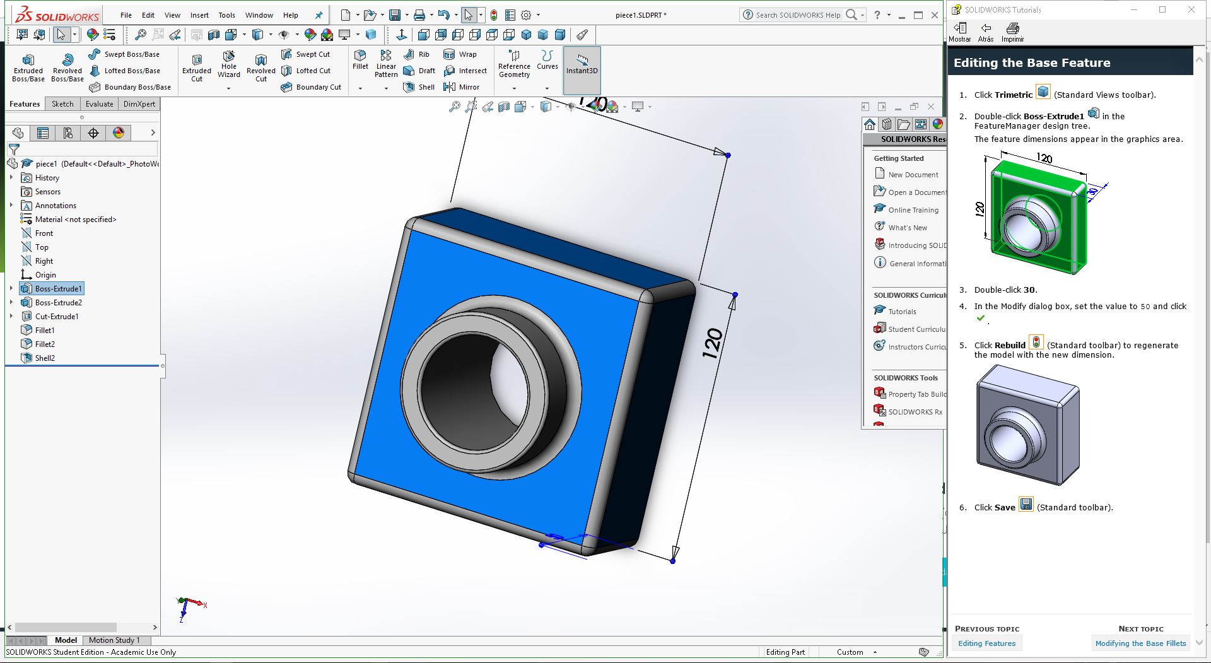The height and width of the screenshot is (663, 1211).
Task: Choose Boundary Boss/Base tool
Action: [130, 87]
